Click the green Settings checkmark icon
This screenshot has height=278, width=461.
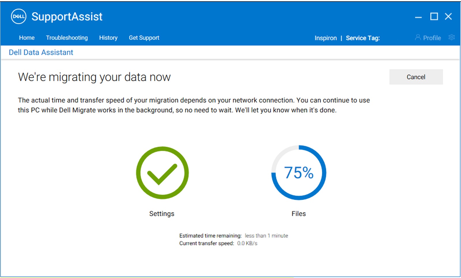(162, 173)
